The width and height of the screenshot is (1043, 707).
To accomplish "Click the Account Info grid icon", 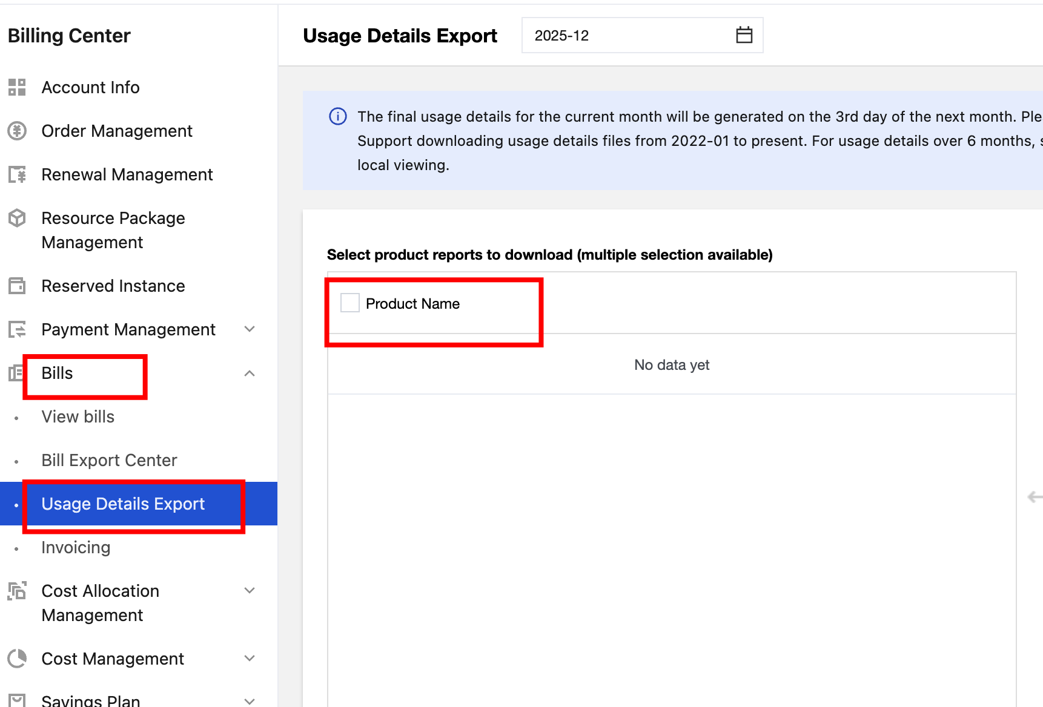I will [x=17, y=87].
